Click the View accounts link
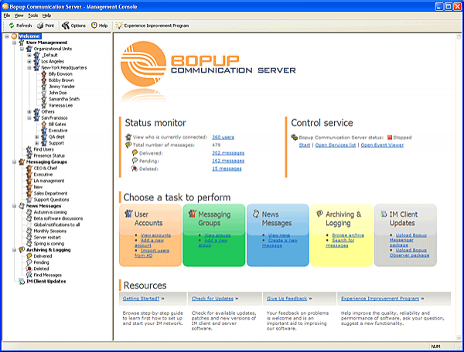 pyautogui.click(x=155, y=235)
